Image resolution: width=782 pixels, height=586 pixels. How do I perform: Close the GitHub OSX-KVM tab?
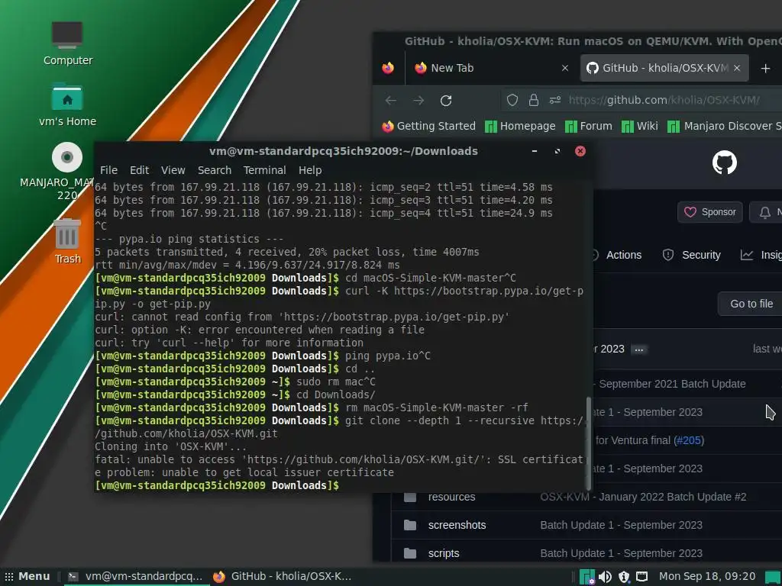point(737,68)
